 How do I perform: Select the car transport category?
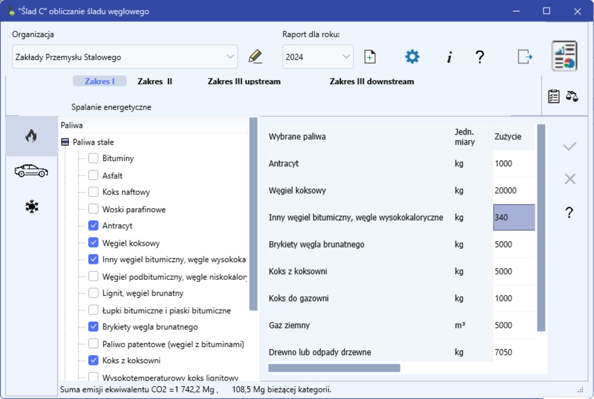pos(31,171)
